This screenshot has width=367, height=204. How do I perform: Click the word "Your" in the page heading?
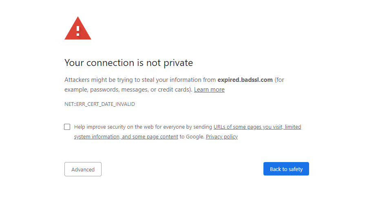click(74, 63)
